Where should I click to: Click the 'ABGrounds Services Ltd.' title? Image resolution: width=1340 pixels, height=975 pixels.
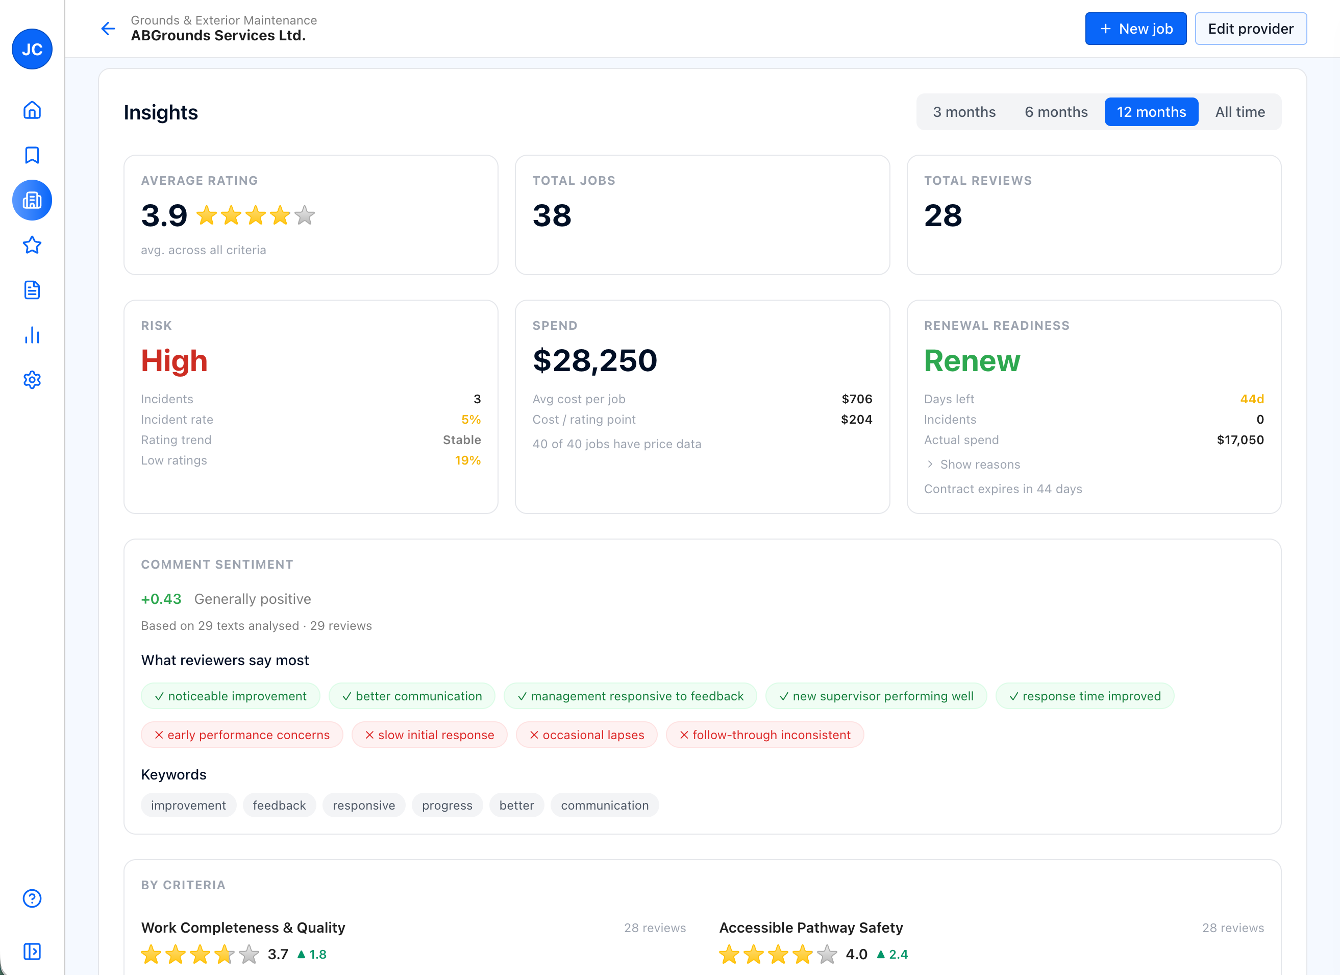(x=218, y=35)
